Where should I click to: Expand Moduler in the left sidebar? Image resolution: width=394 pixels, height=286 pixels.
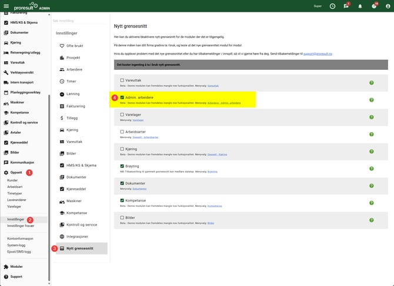click(x=16, y=267)
